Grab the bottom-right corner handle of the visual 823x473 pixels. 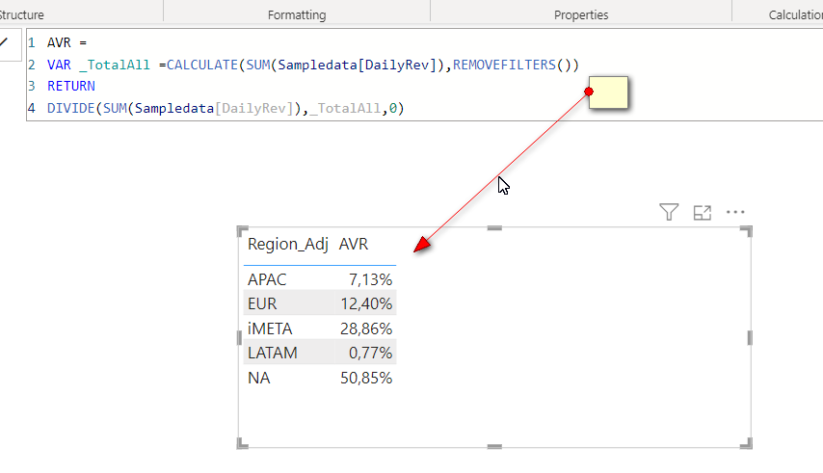(746, 444)
